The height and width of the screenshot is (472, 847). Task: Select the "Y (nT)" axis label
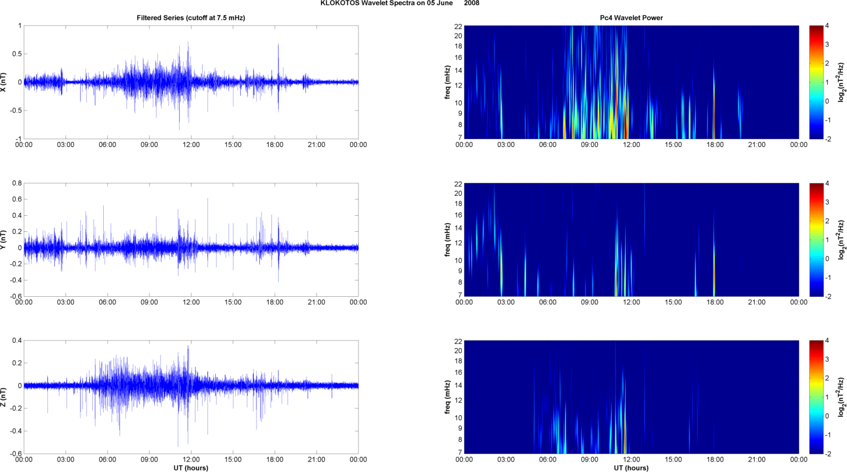(3, 240)
